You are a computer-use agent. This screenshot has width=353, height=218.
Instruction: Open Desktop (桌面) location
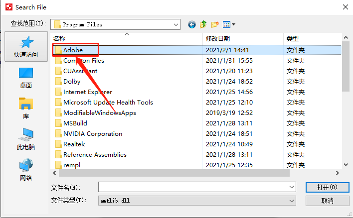point(26,78)
